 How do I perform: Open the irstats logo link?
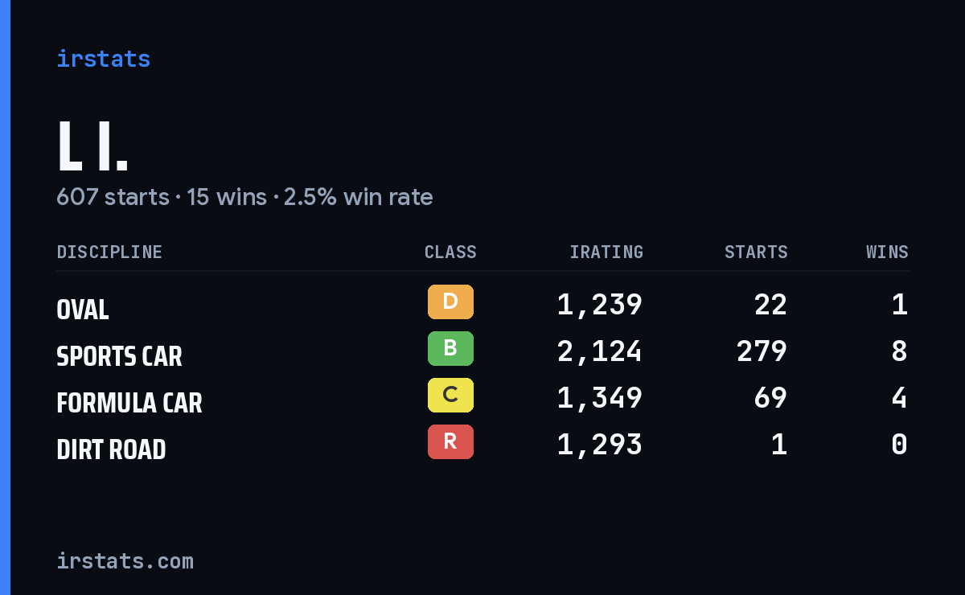tap(104, 59)
